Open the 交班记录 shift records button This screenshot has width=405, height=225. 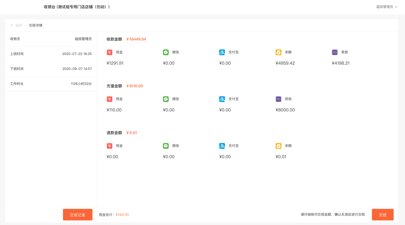pyautogui.click(x=78, y=215)
